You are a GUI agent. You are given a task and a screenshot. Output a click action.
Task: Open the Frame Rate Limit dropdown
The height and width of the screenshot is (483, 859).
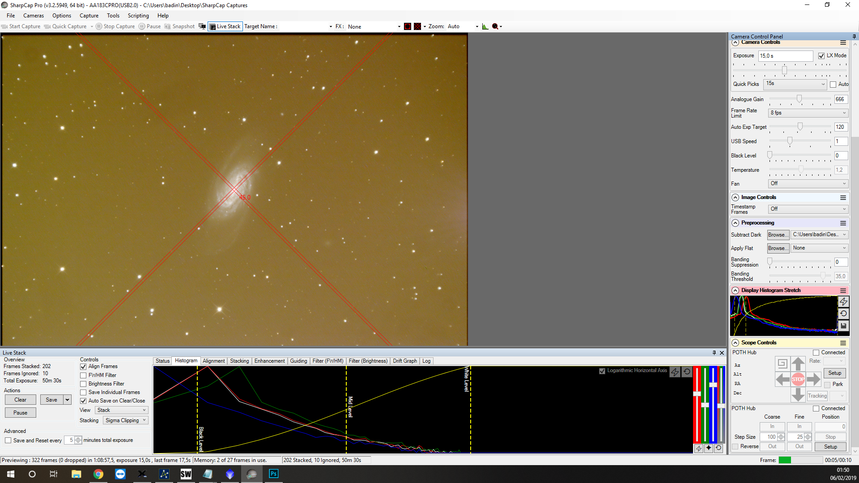808,113
